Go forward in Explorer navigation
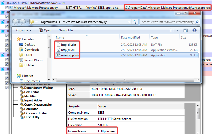 point(22,22)
